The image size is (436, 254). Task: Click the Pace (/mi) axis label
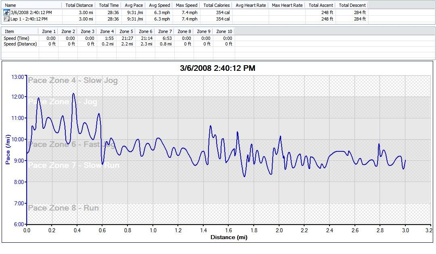(8, 150)
